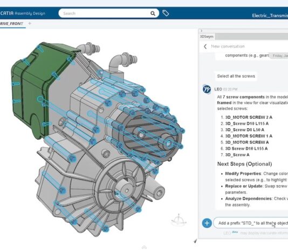Click the 'Next Steps (Optional)' heading
This screenshot has height=250, width=288.
coord(244,164)
